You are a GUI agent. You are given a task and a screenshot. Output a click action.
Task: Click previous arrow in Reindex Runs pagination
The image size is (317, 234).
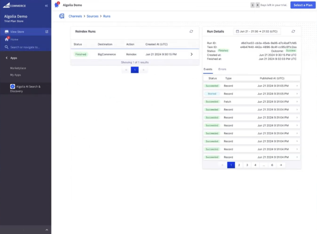coord(126,70)
